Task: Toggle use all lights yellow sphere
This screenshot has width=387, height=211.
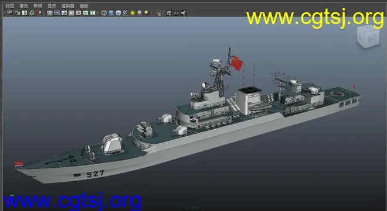Action: pyautogui.click(x=133, y=13)
